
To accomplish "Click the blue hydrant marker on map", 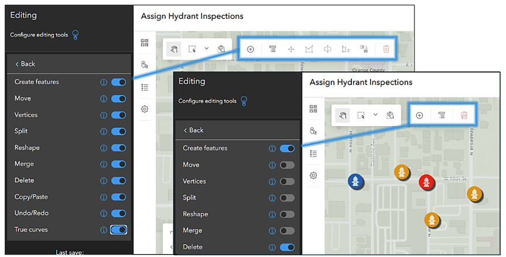I will pos(355,181).
